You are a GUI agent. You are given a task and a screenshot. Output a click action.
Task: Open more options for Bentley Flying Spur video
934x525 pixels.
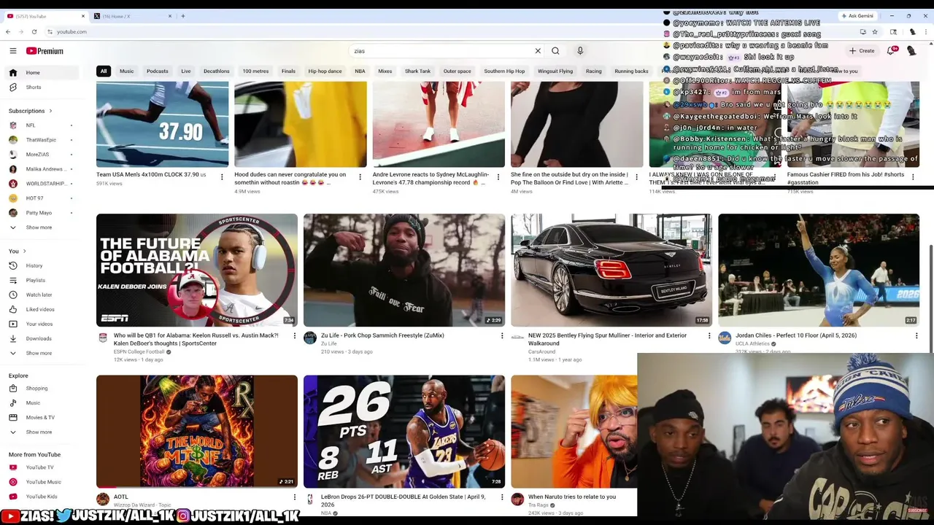click(709, 335)
